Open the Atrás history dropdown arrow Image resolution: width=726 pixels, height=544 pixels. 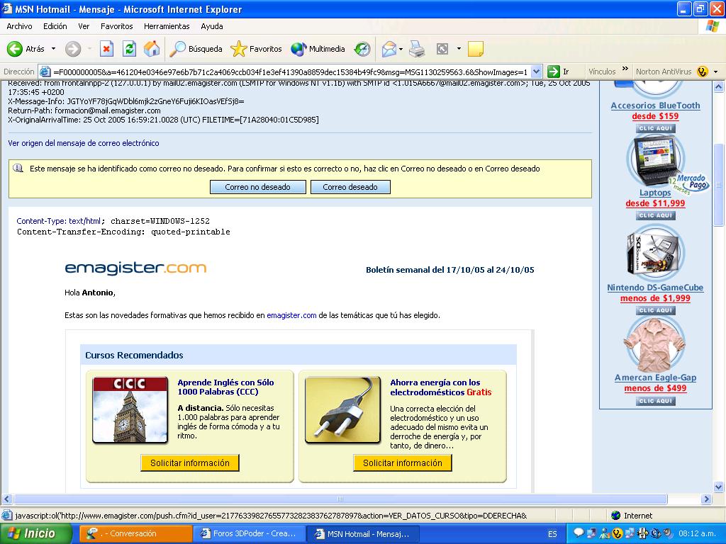[53, 49]
